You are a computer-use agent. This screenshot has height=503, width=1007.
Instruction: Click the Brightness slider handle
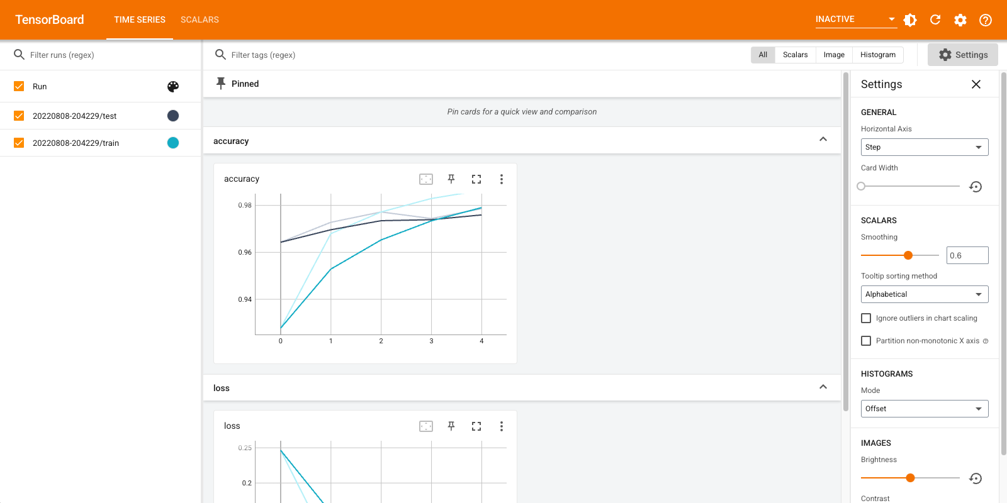coord(910,478)
